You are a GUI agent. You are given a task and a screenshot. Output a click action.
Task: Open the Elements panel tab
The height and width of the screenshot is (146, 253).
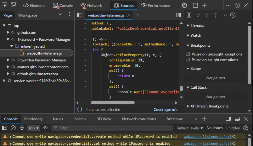[34, 5]
